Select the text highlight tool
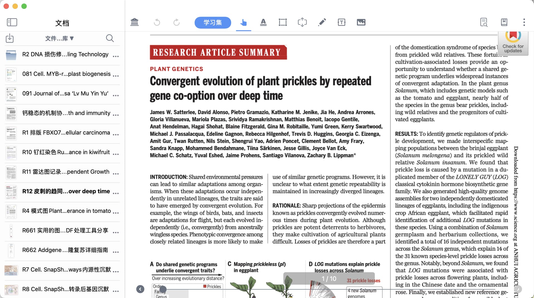 tap(263, 22)
